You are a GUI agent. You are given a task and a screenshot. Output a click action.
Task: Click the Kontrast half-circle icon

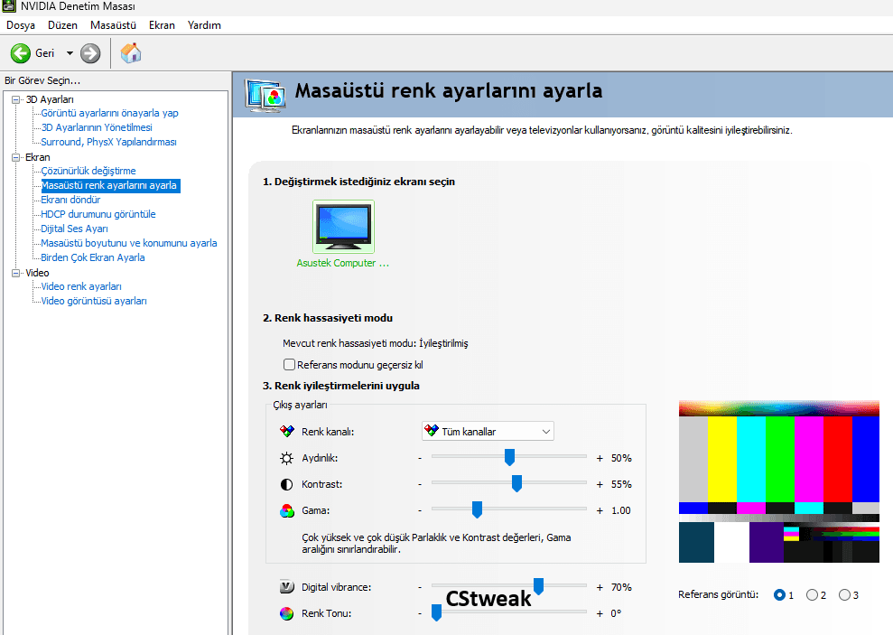[x=286, y=484]
